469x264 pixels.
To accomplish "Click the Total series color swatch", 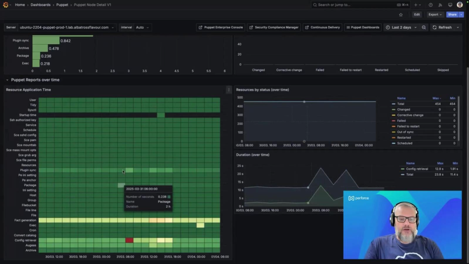I will click(394, 104).
